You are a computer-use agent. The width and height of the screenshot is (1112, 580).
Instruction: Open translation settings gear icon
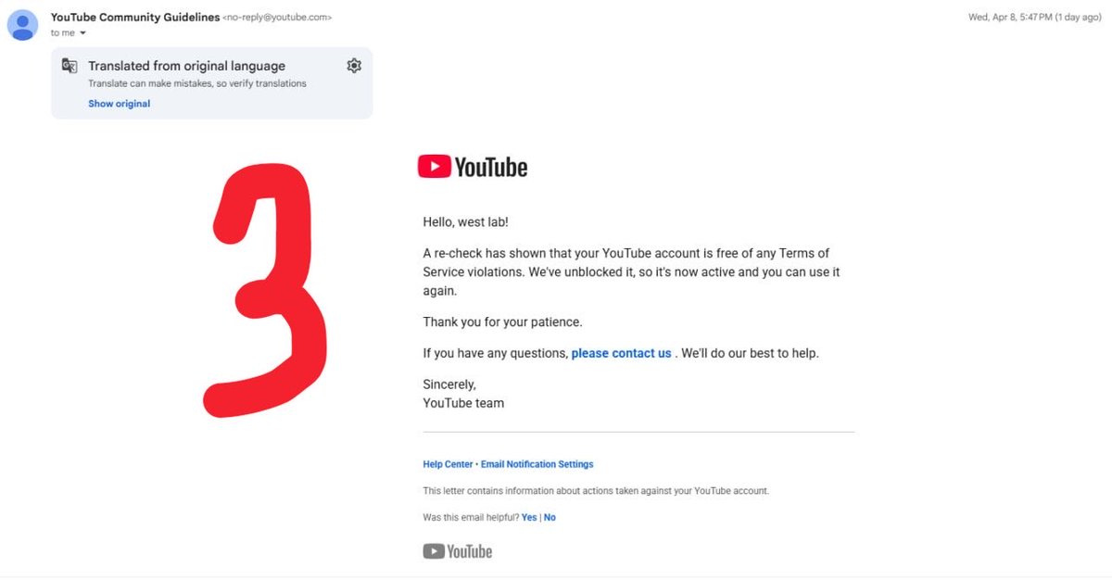pyautogui.click(x=353, y=66)
